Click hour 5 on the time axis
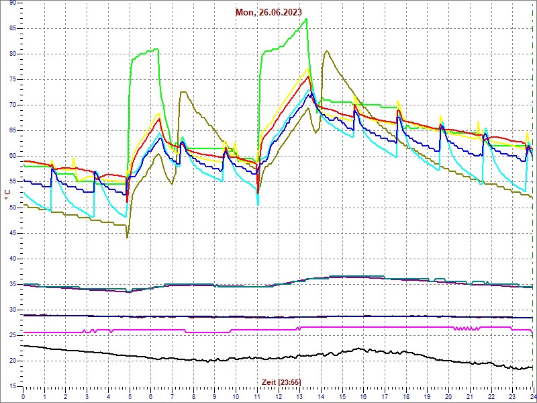Viewport: 537px width, 403px height. 130,397
